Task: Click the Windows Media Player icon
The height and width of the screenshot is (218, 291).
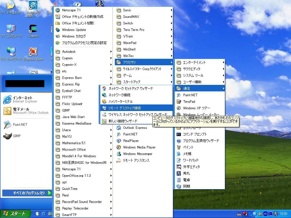Action: point(119,147)
